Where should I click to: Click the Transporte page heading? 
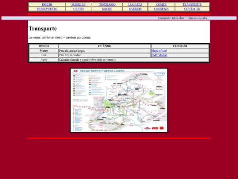pyautogui.click(x=43, y=29)
